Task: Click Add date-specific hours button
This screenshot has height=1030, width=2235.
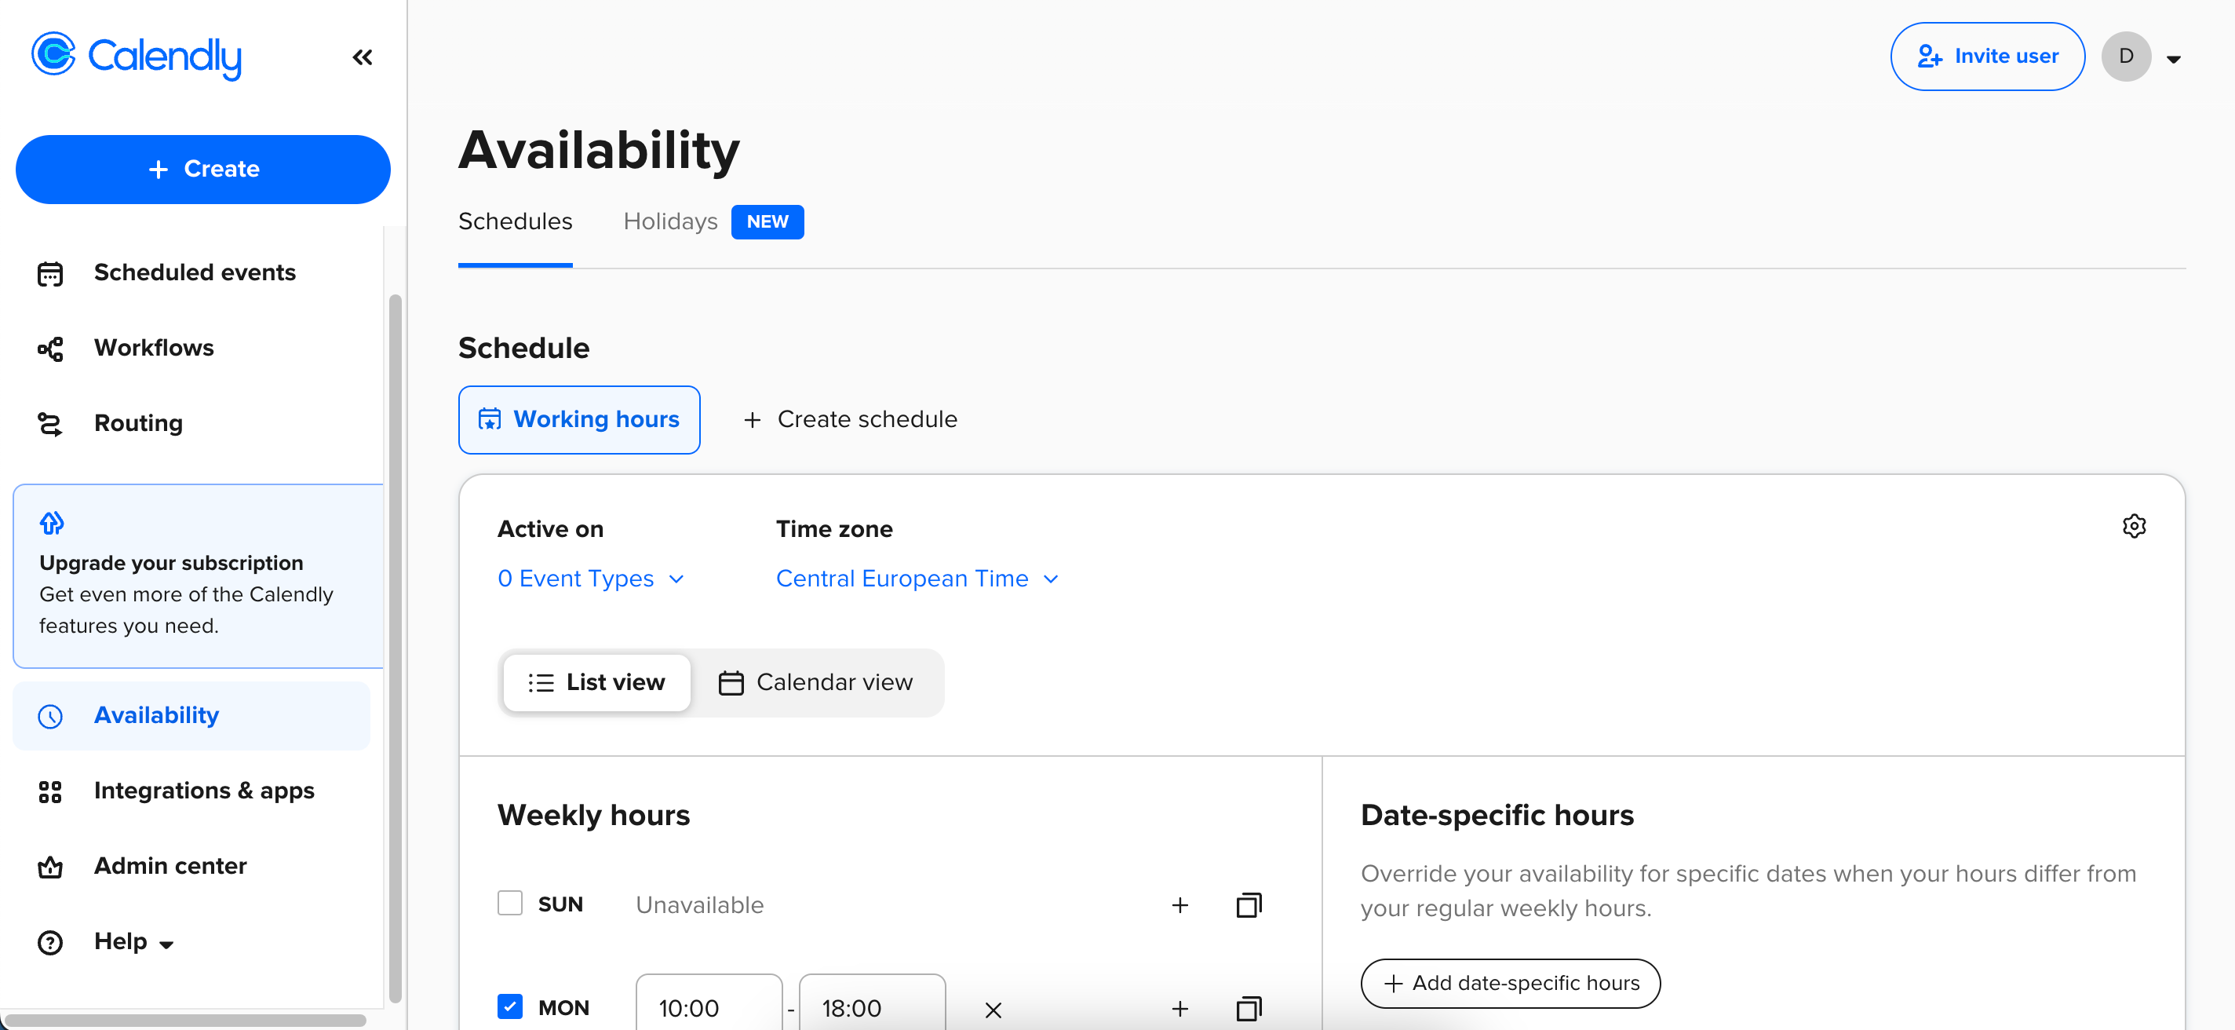Action: click(1510, 983)
